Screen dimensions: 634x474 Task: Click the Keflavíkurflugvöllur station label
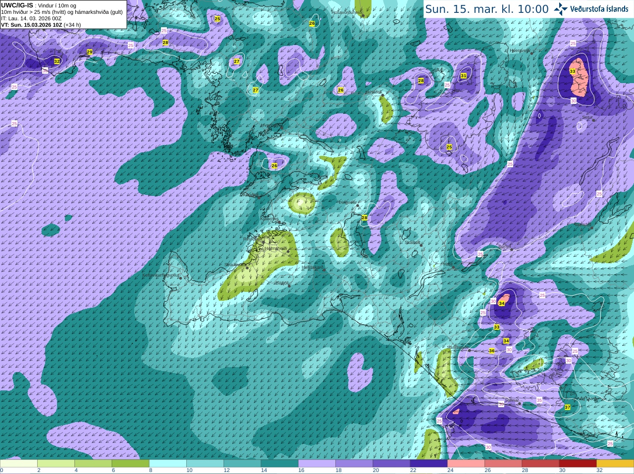(x=161, y=275)
